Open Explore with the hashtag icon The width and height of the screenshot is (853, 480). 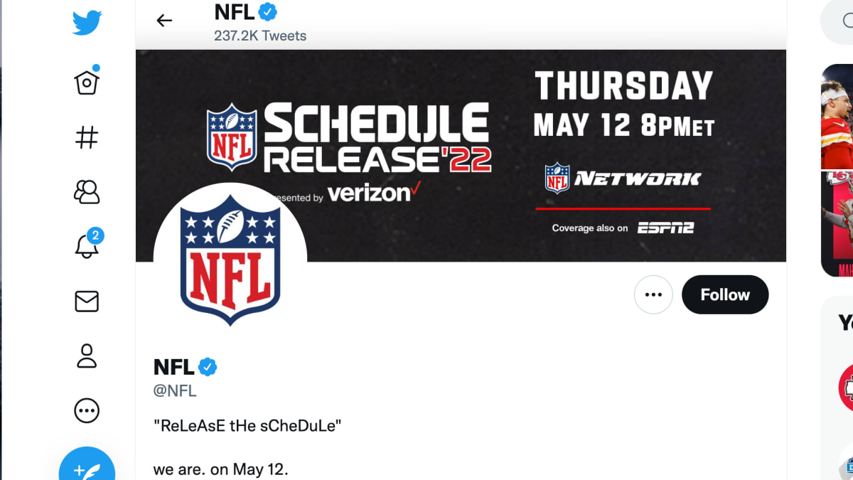point(87,137)
